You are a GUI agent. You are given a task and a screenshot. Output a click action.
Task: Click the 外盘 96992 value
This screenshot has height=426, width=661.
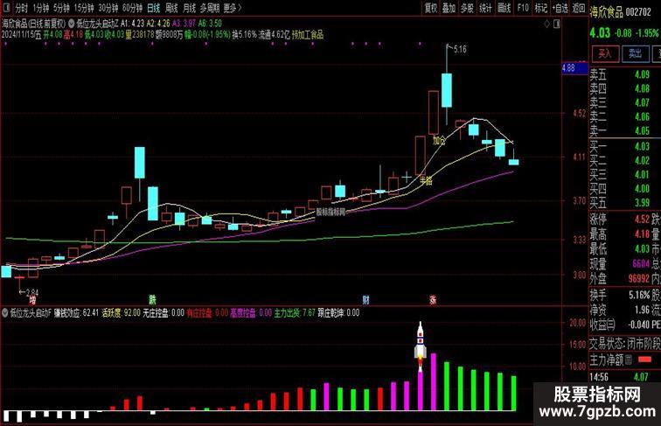(x=639, y=278)
